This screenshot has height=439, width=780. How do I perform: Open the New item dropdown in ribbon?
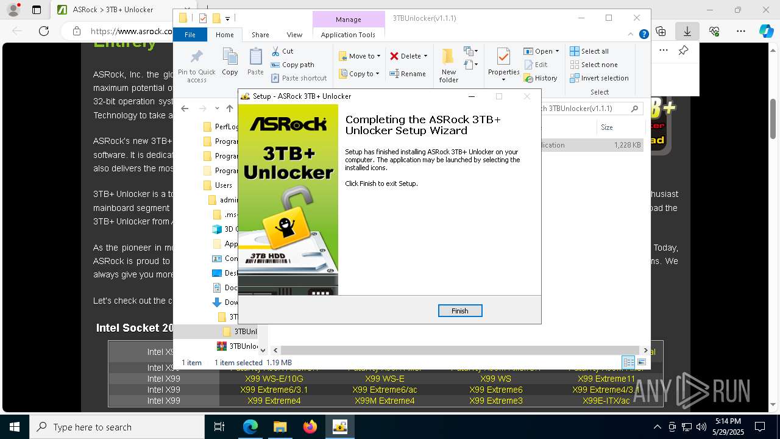tap(470, 51)
